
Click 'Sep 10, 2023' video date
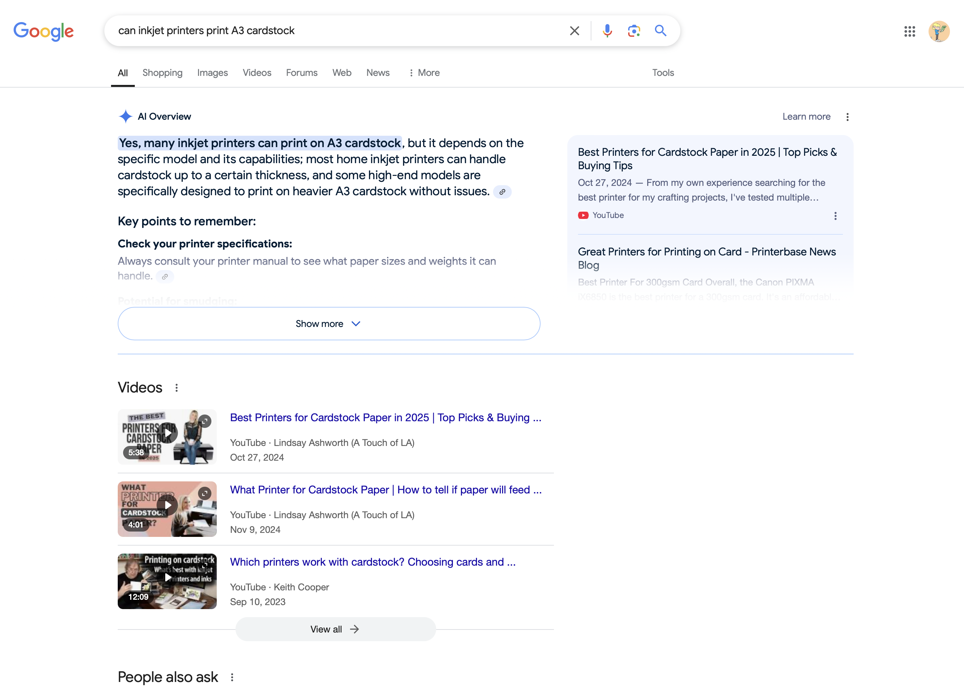pos(258,602)
